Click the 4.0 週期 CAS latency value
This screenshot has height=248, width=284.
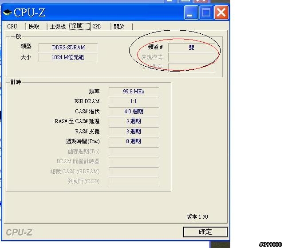pyautogui.click(x=134, y=112)
